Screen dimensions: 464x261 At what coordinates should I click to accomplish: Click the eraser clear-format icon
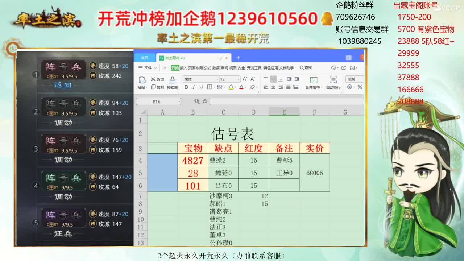(252, 87)
